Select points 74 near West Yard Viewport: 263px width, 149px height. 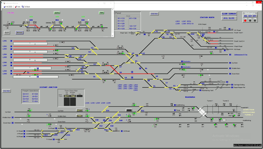156,32
